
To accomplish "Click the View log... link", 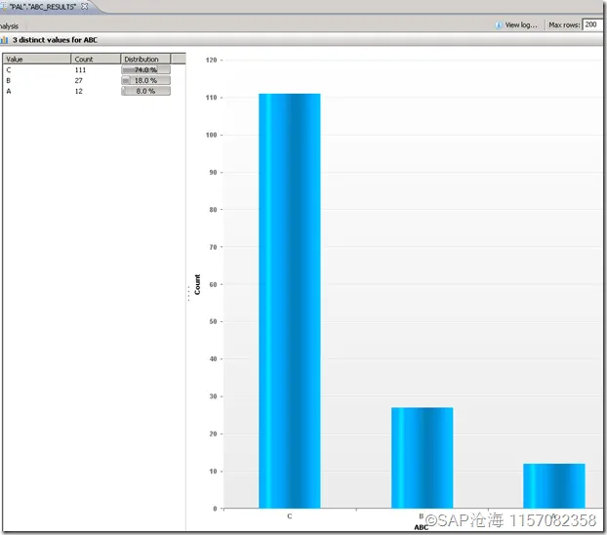I will pyautogui.click(x=521, y=25).
